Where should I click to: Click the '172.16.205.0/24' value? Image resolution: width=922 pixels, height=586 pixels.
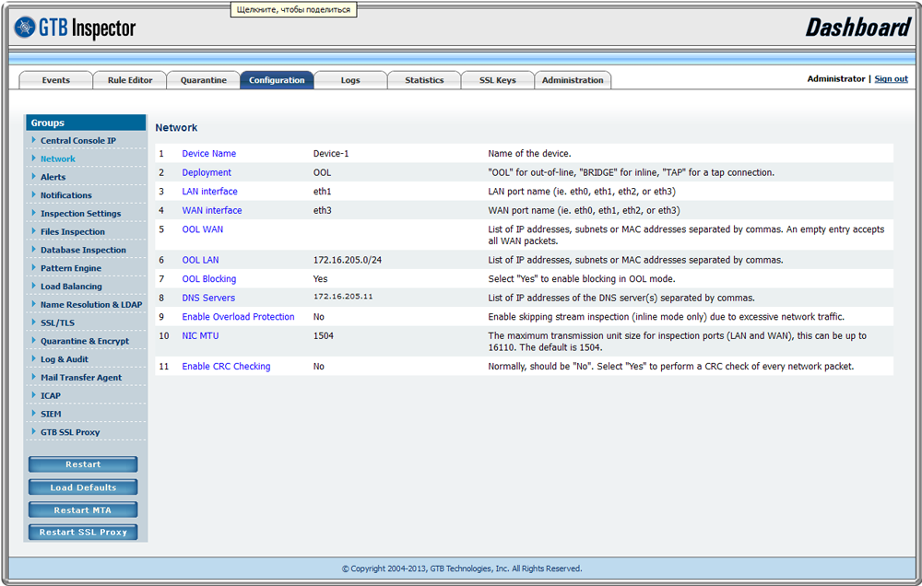click(x=347, y=260)
